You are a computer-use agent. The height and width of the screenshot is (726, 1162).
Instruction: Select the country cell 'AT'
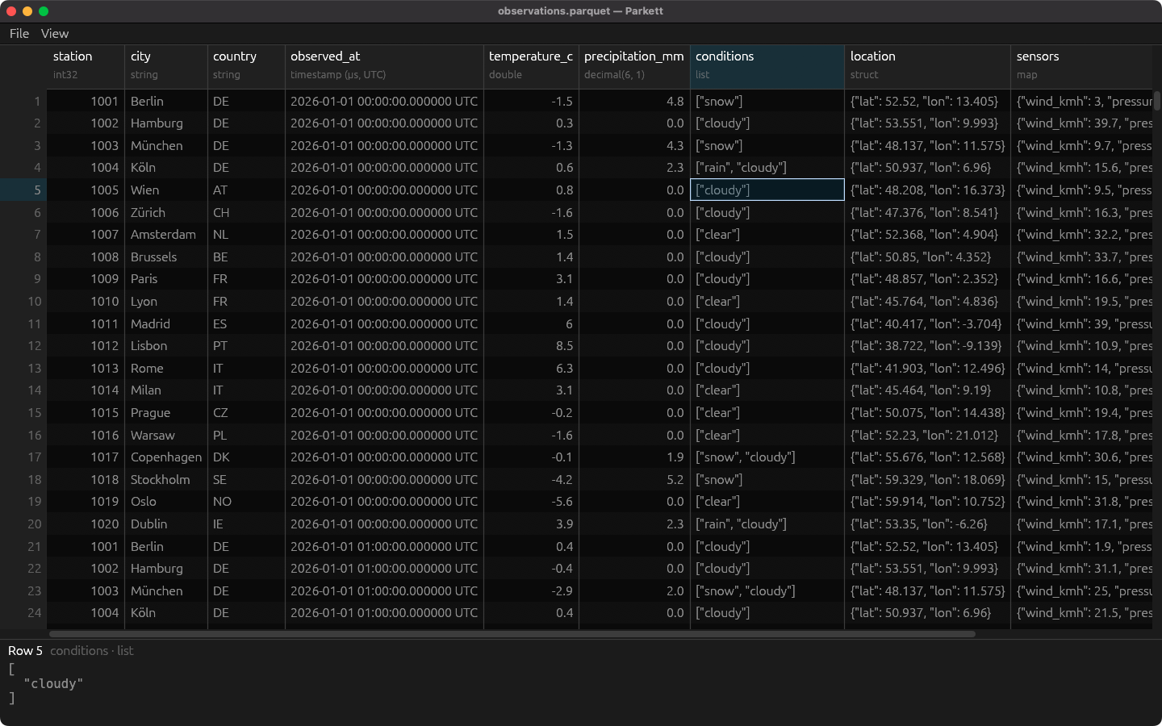tap(246, 190)
